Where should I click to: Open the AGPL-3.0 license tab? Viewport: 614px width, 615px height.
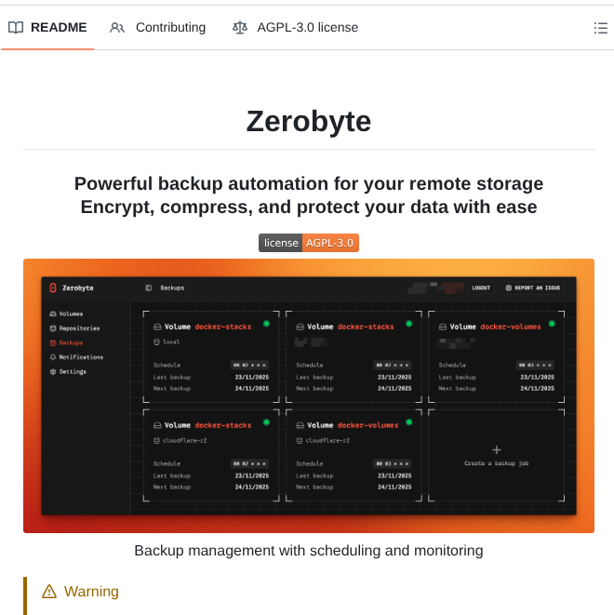[296, 28]
